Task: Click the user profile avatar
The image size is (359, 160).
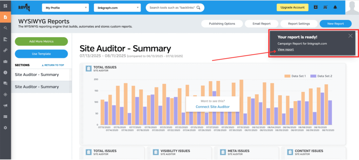Action: (352, 8)
